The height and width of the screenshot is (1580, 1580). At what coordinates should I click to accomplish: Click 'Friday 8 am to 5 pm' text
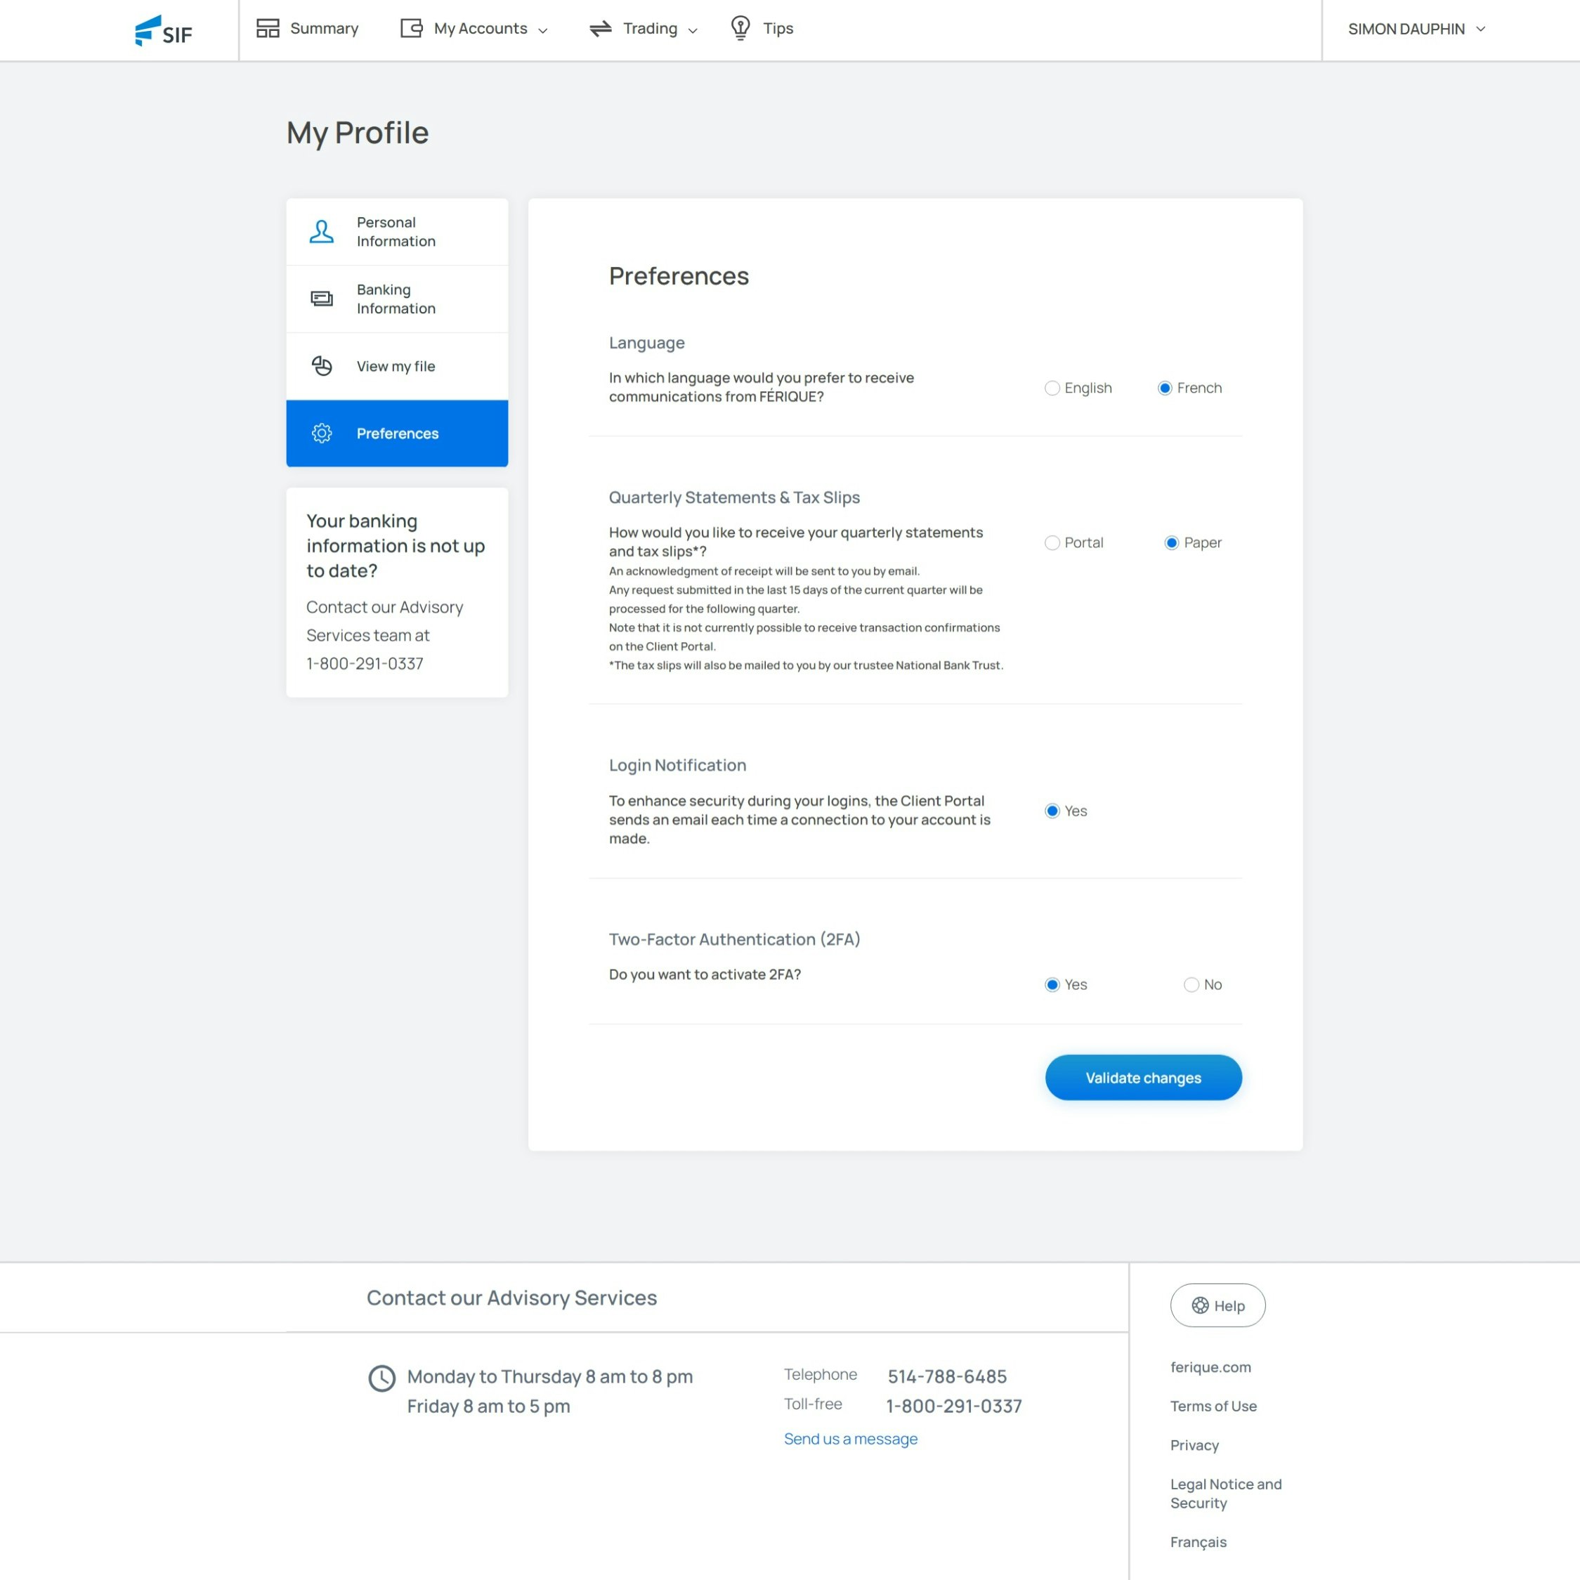[488, 1406]
